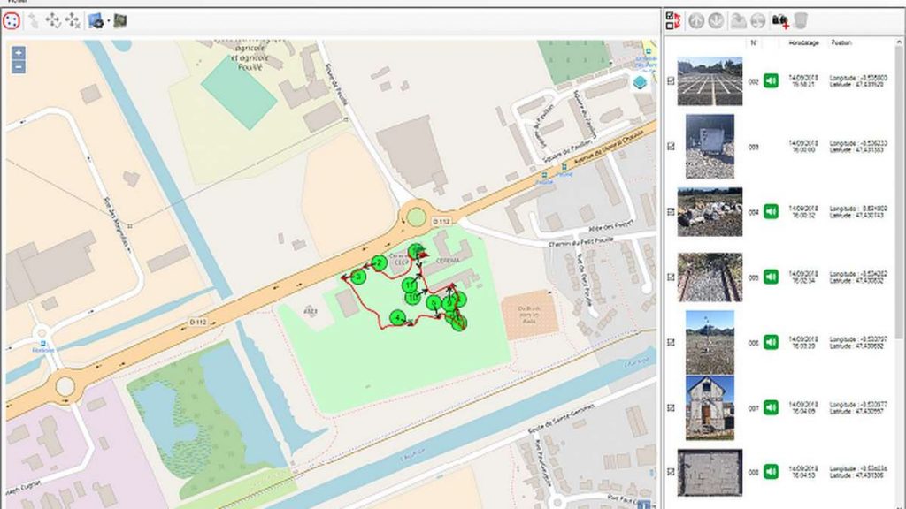This screenshot has height=509, width=906.
Task: Open the photo 005 thumbnail of rail track
Action: pos(710,277)
